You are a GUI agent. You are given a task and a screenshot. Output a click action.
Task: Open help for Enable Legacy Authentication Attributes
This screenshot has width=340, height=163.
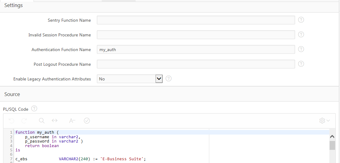(x=169, y=79)
